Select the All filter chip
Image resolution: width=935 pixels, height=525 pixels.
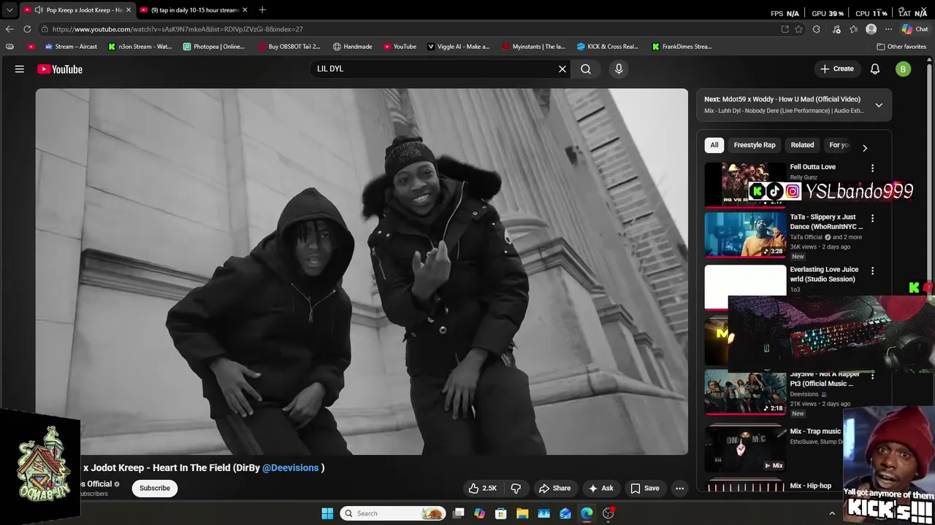pyautogui.click(x=714, y=144)
